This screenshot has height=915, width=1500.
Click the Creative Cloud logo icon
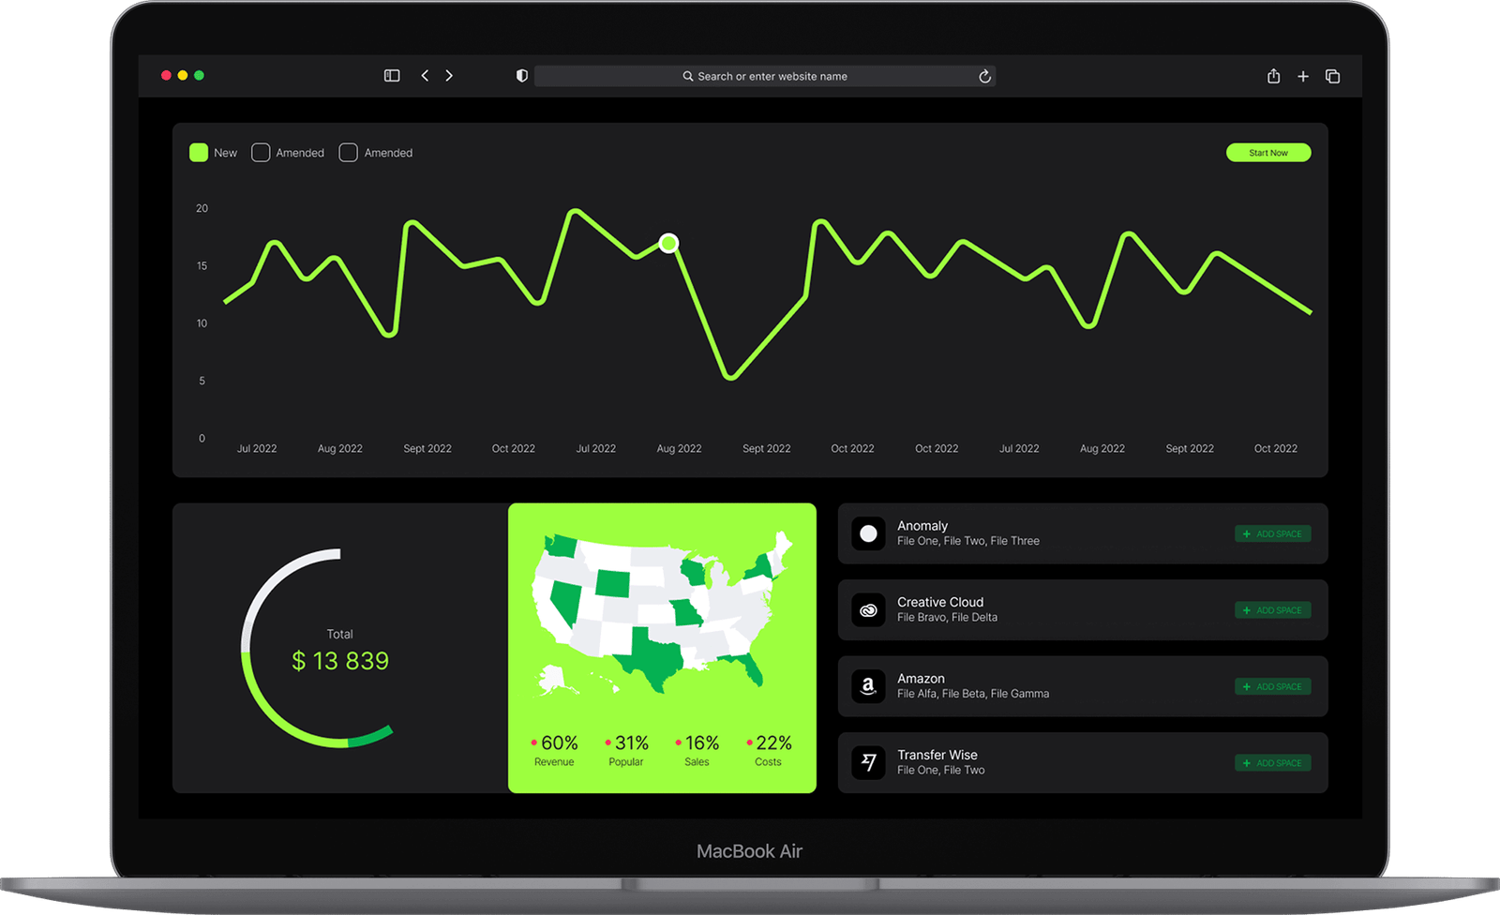pyautogui.click(x=868, y=610)
